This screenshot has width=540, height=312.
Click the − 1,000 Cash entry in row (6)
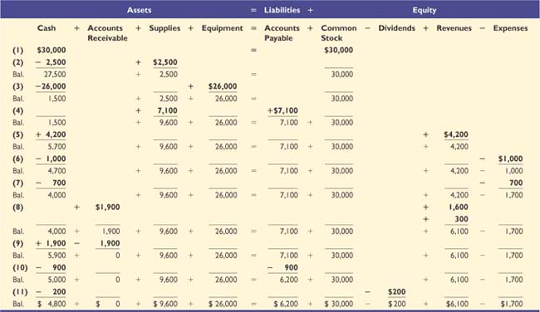(51, 159)
